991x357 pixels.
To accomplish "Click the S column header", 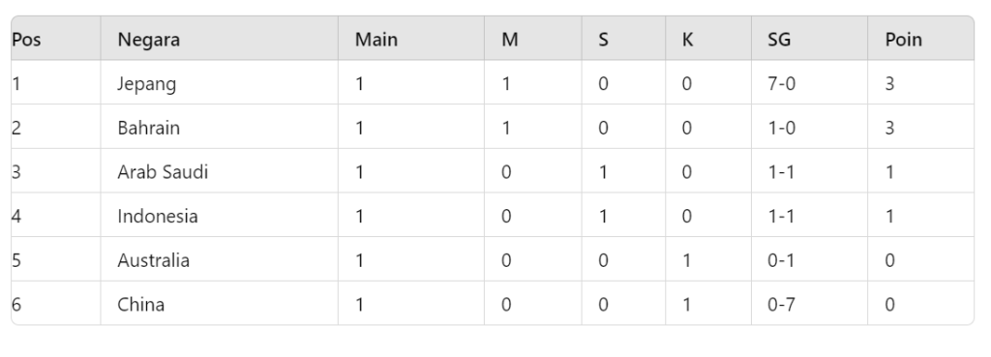I will click(x=623, y=39).
